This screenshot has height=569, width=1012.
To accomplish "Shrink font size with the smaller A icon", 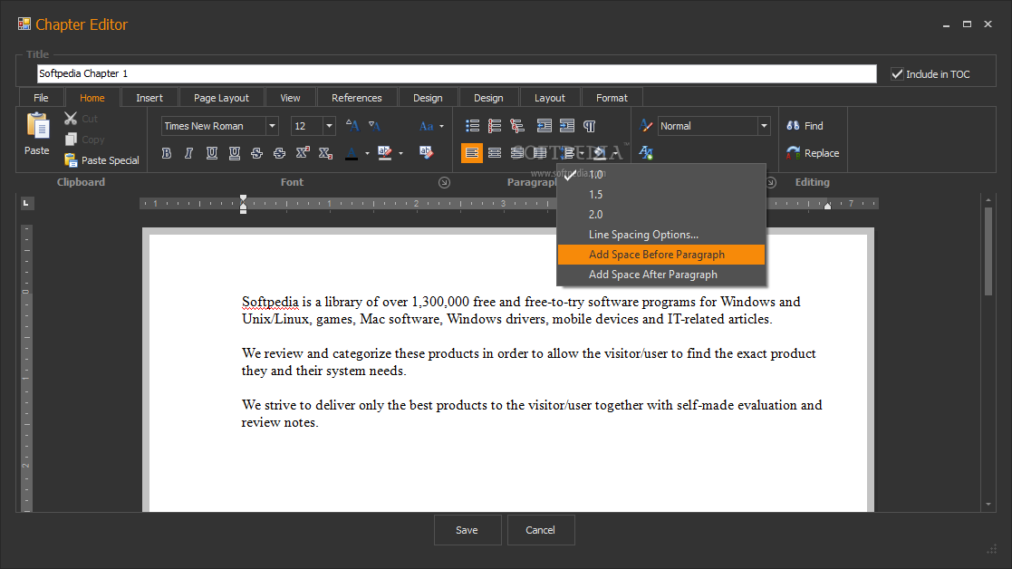I will [374, 126].
